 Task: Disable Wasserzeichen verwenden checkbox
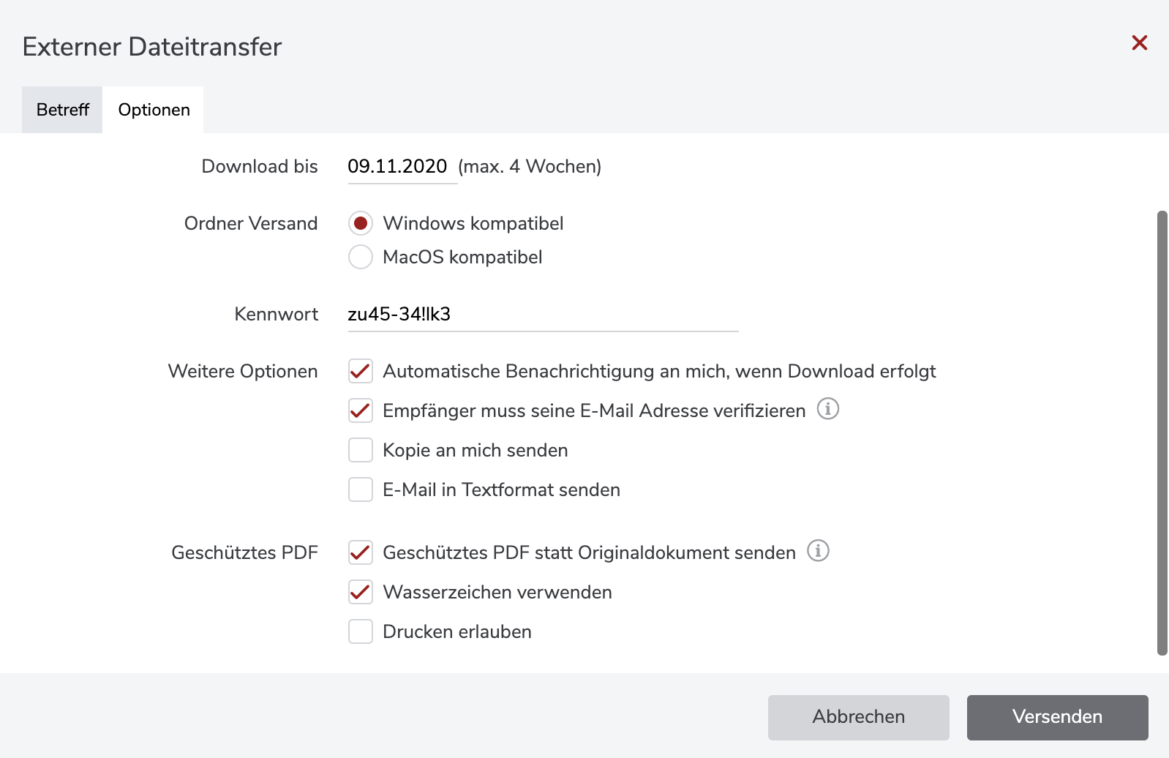[361, 592]
